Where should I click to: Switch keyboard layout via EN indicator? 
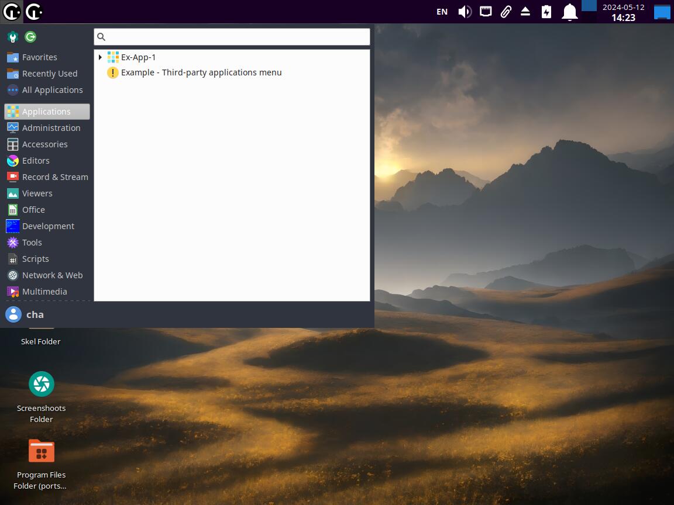coord(442,12)
